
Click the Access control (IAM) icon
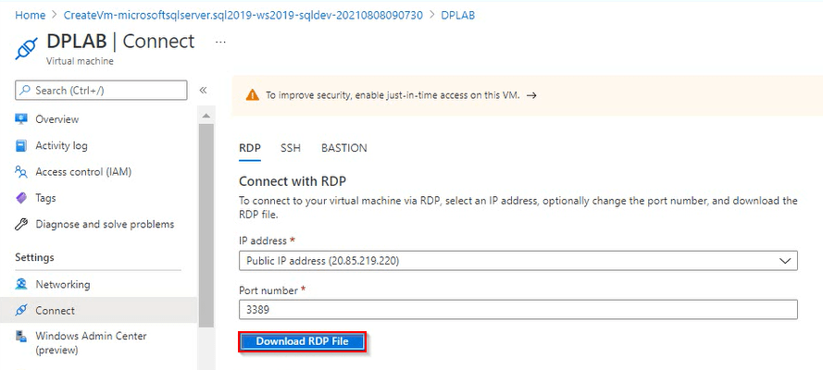pos(21,172)
